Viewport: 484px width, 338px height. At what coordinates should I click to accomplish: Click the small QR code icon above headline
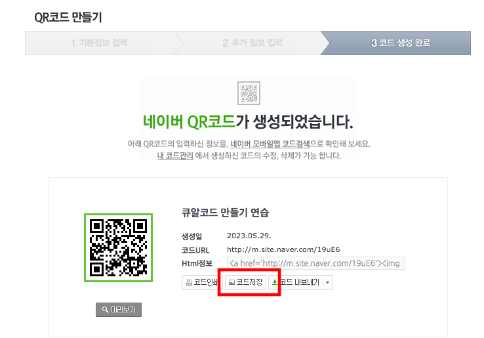(x=249, y=93)
